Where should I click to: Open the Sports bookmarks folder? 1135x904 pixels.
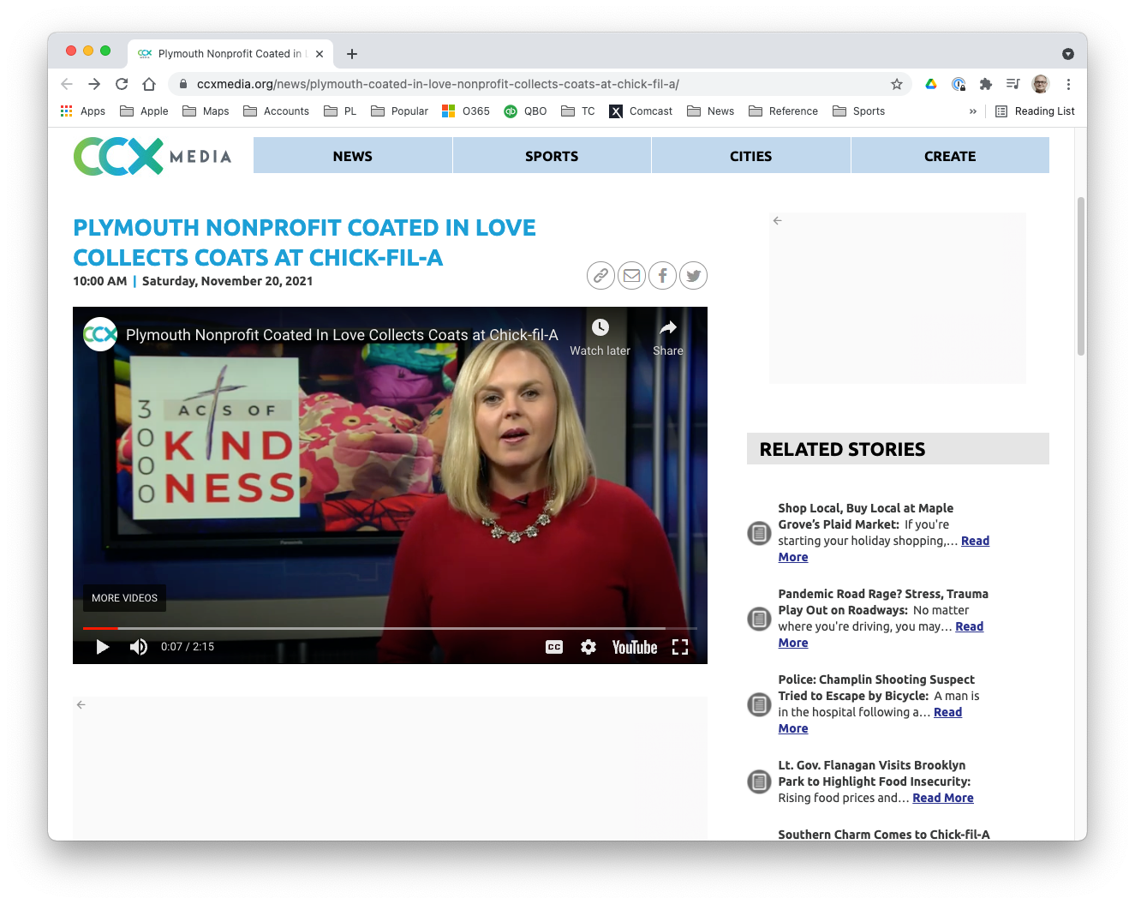coord(858,111)
